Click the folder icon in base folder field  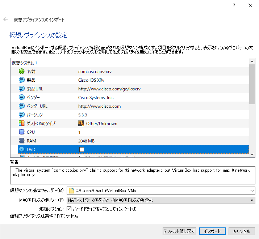point(71,191)
